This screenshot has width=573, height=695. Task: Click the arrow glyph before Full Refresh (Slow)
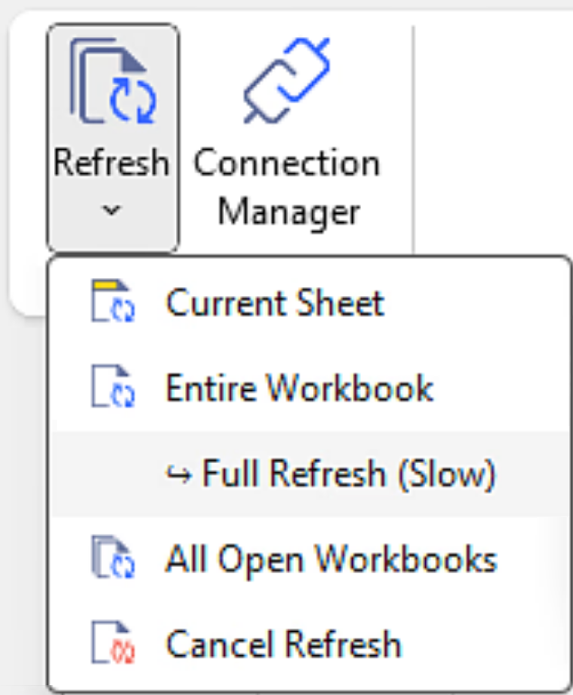[x=179, y=475]
